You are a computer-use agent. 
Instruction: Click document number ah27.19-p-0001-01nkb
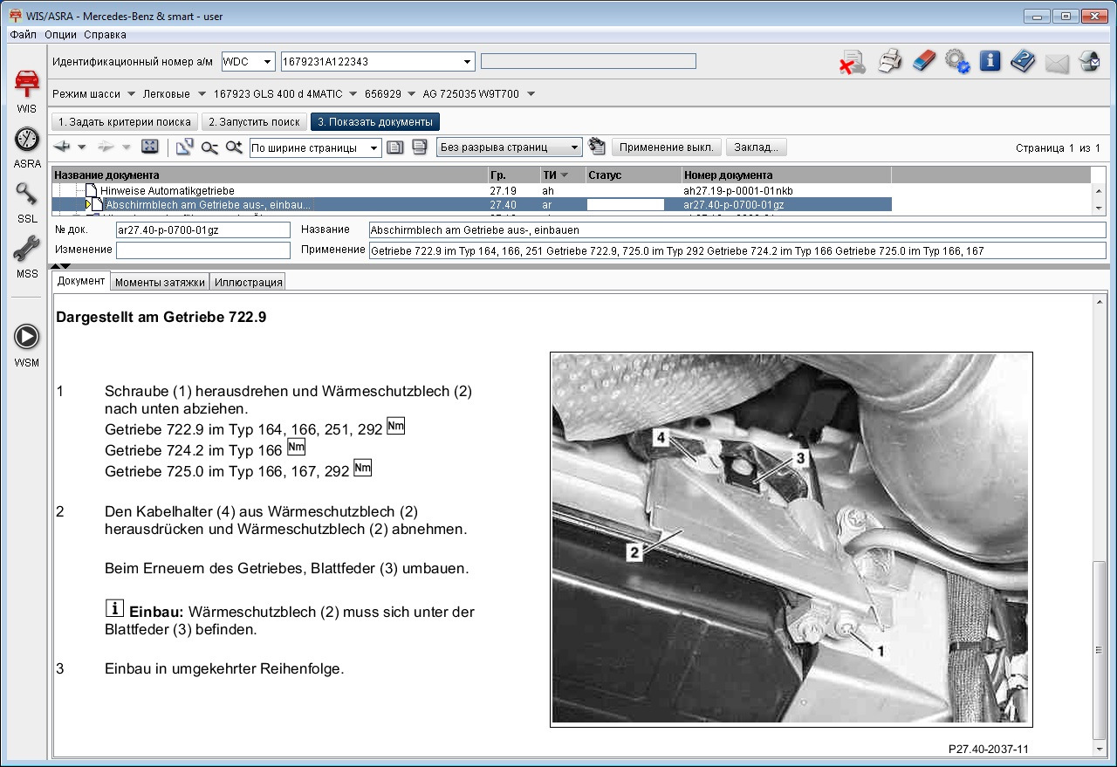(738, 190)
